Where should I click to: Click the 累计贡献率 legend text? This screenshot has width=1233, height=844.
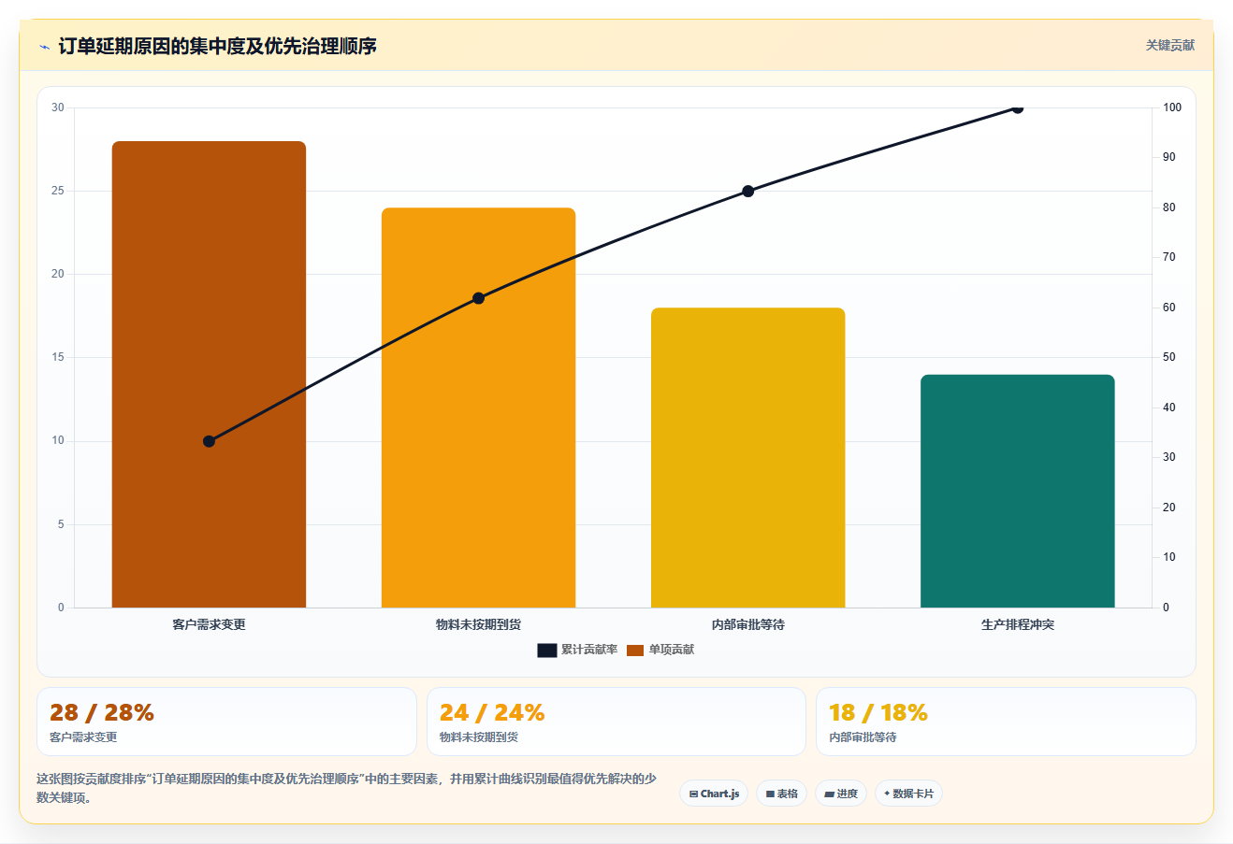pos(589,650)
